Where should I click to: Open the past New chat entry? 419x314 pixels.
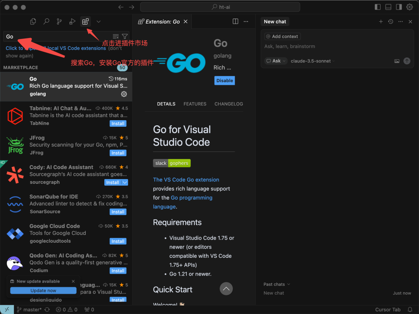pos(337,293)
